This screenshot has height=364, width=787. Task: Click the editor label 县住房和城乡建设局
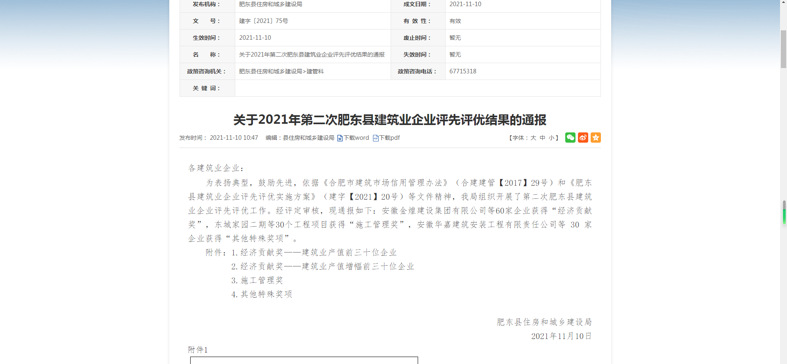point(309,138)
